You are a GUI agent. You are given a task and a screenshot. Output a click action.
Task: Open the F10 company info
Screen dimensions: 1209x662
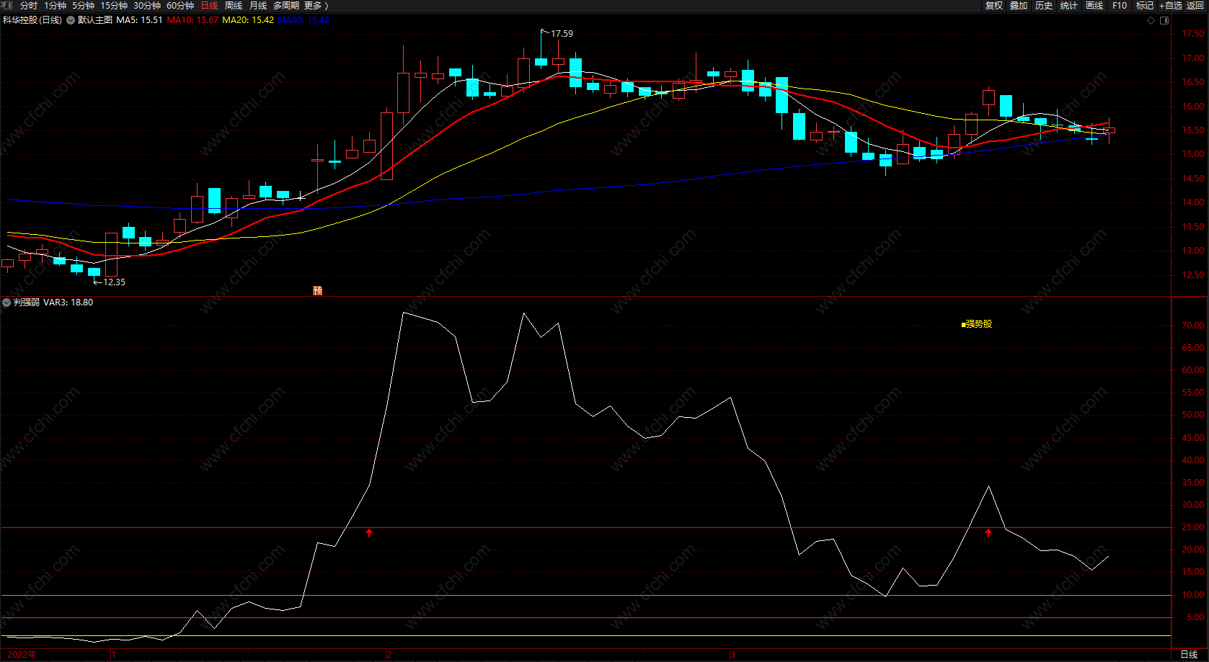click(1120, 6)
